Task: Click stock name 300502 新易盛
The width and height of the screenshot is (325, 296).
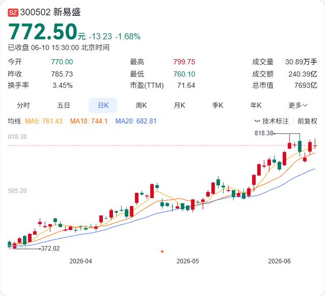Action: pos(50,12)
